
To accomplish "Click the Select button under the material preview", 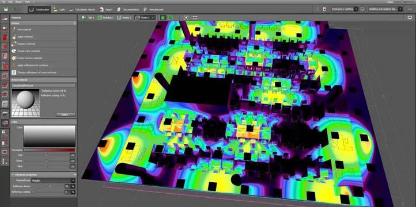I will tap(66, 114).
